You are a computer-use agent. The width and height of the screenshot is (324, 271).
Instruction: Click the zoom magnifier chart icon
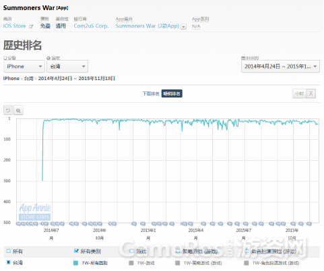(18, 110)
